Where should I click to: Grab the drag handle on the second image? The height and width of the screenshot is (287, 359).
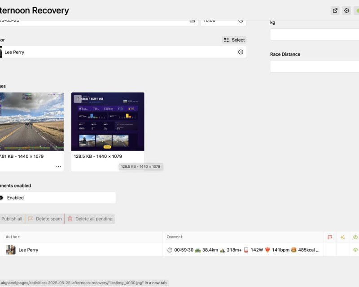pyautogui.click(x=77, y=99)
